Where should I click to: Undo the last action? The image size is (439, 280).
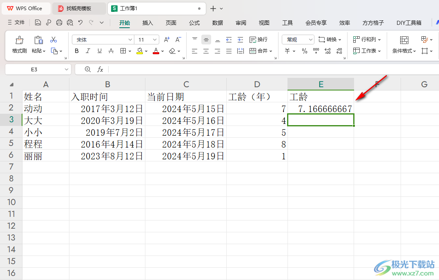click(x=80, y=23)
